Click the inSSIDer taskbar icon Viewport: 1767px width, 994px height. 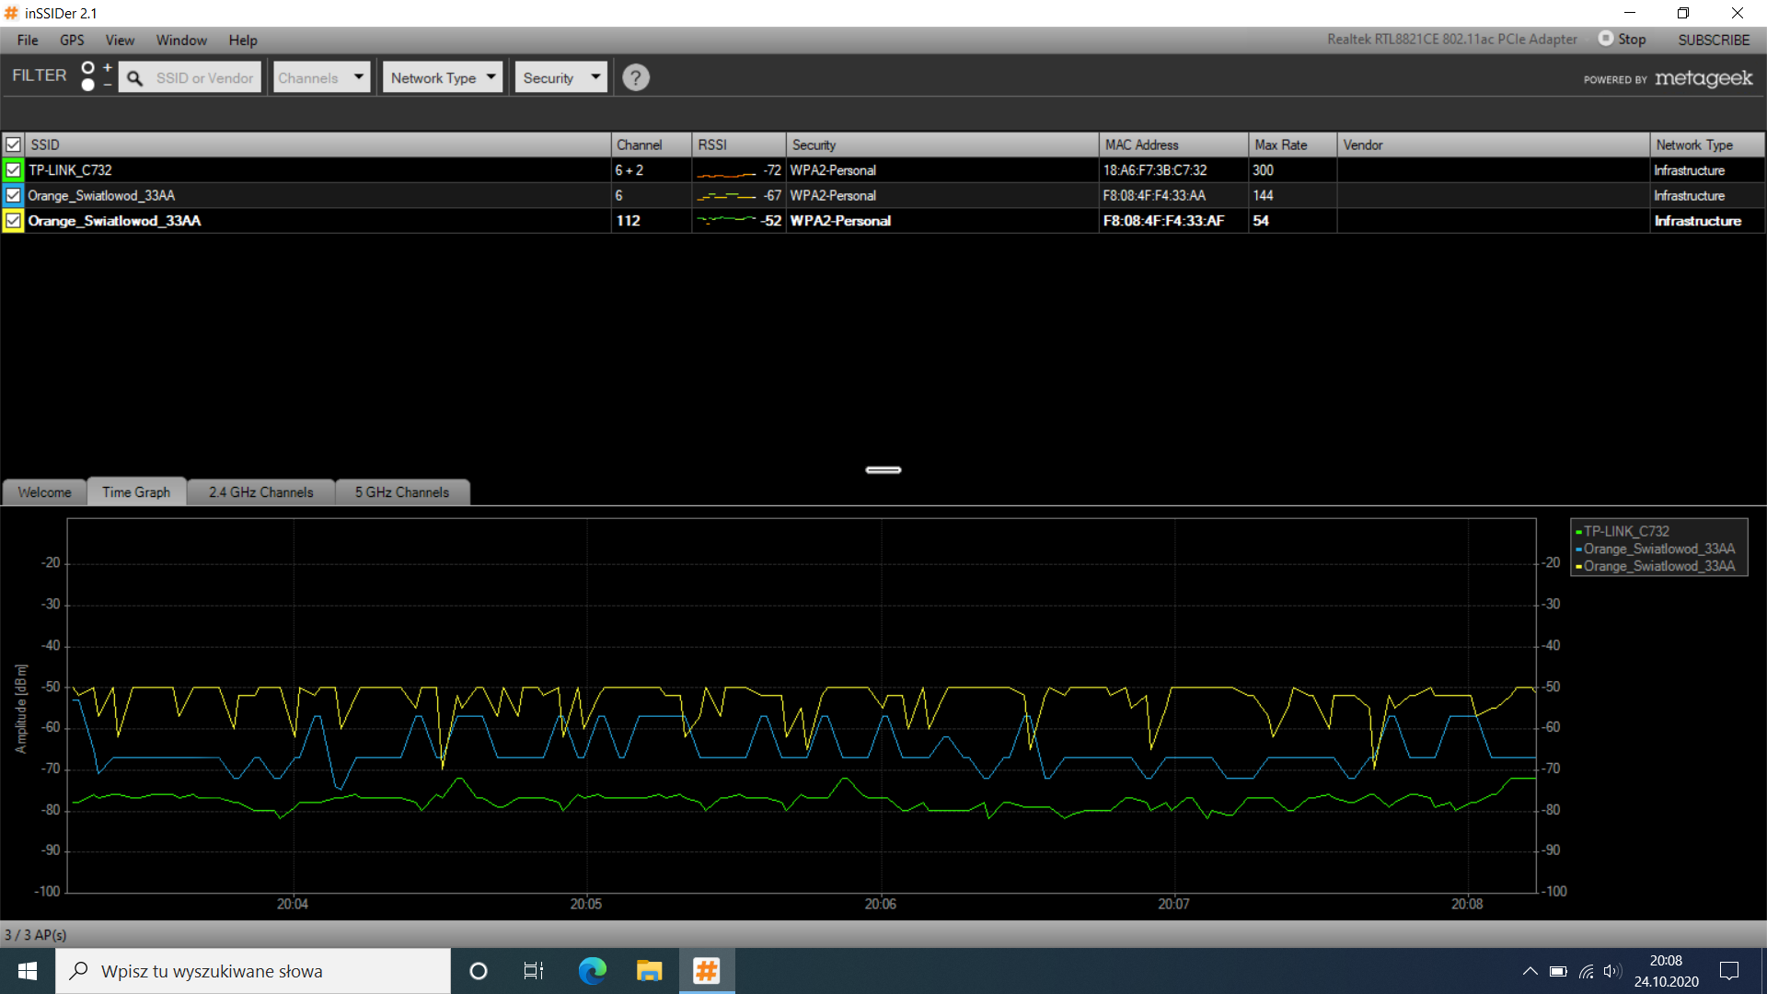coord(707,971)
